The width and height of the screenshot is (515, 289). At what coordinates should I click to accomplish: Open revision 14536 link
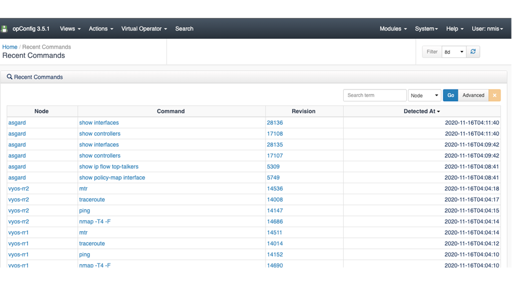point(275,188)
